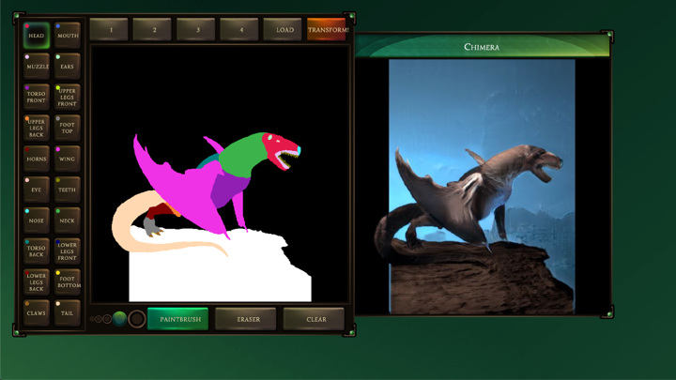Select the Claws body part

pyautogui.click(x=37, y=312)
